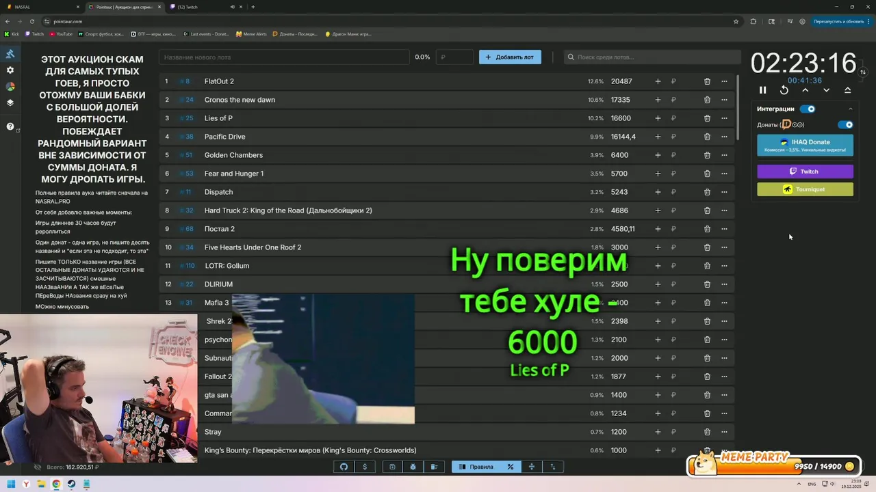The image size is (876, 492).
Task: Add amount to Cronos the new dawn lot
Action: pyautogui.click(x=658, y=100)
